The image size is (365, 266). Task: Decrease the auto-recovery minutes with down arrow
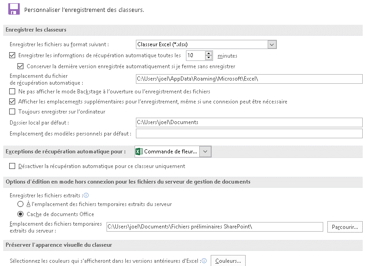coord(209,58)
